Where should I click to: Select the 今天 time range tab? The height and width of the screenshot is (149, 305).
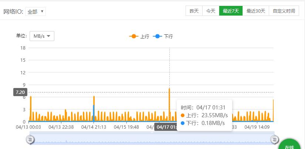coord(211,11)
